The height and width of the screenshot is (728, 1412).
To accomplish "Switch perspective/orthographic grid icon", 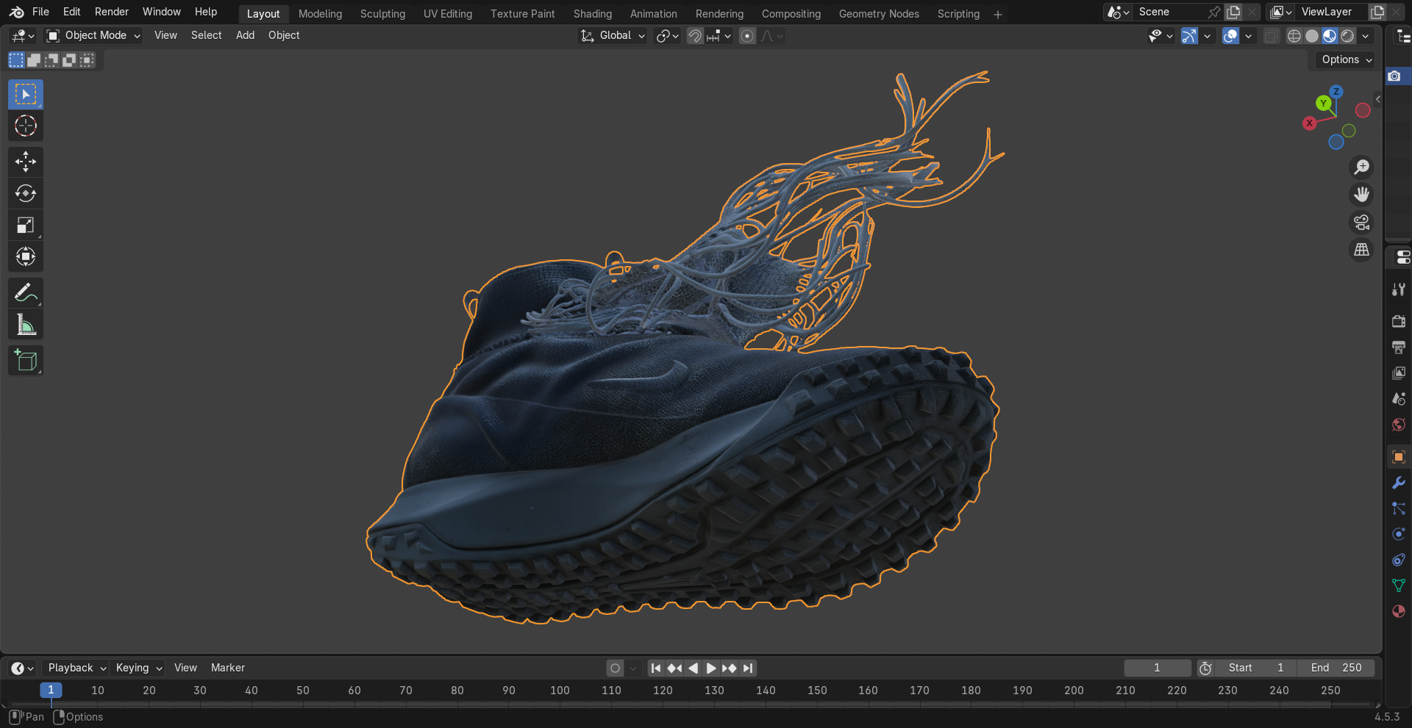I will click(1362, 250).
